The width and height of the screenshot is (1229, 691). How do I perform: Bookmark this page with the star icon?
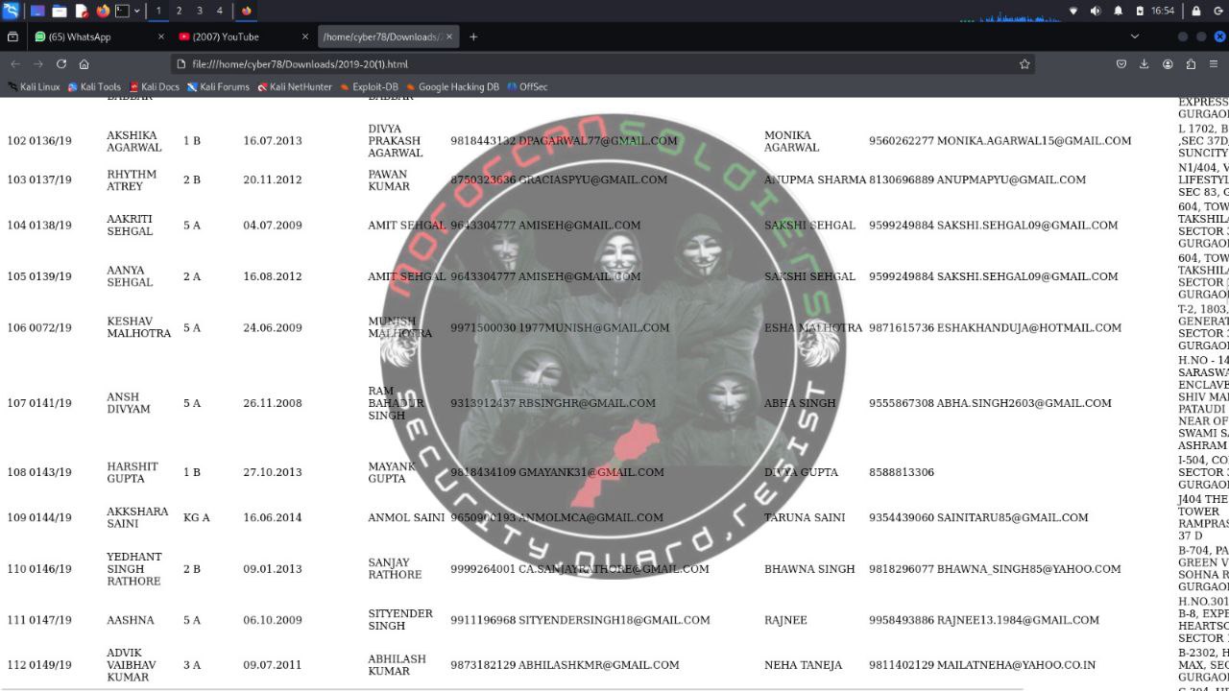pos(1024,64)
